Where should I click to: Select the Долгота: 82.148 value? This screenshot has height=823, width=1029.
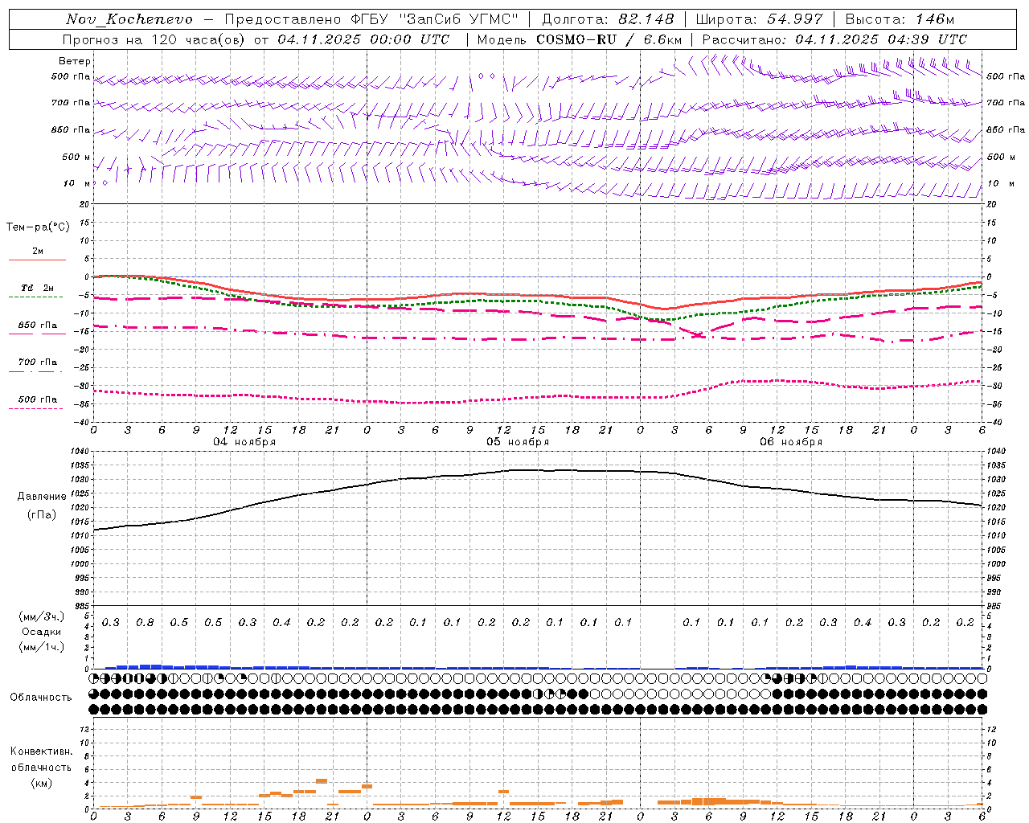tap(608, 19)
